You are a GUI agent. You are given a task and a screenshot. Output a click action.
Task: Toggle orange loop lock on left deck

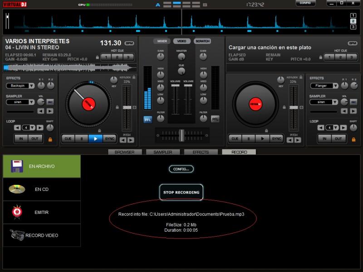(50, 140)
